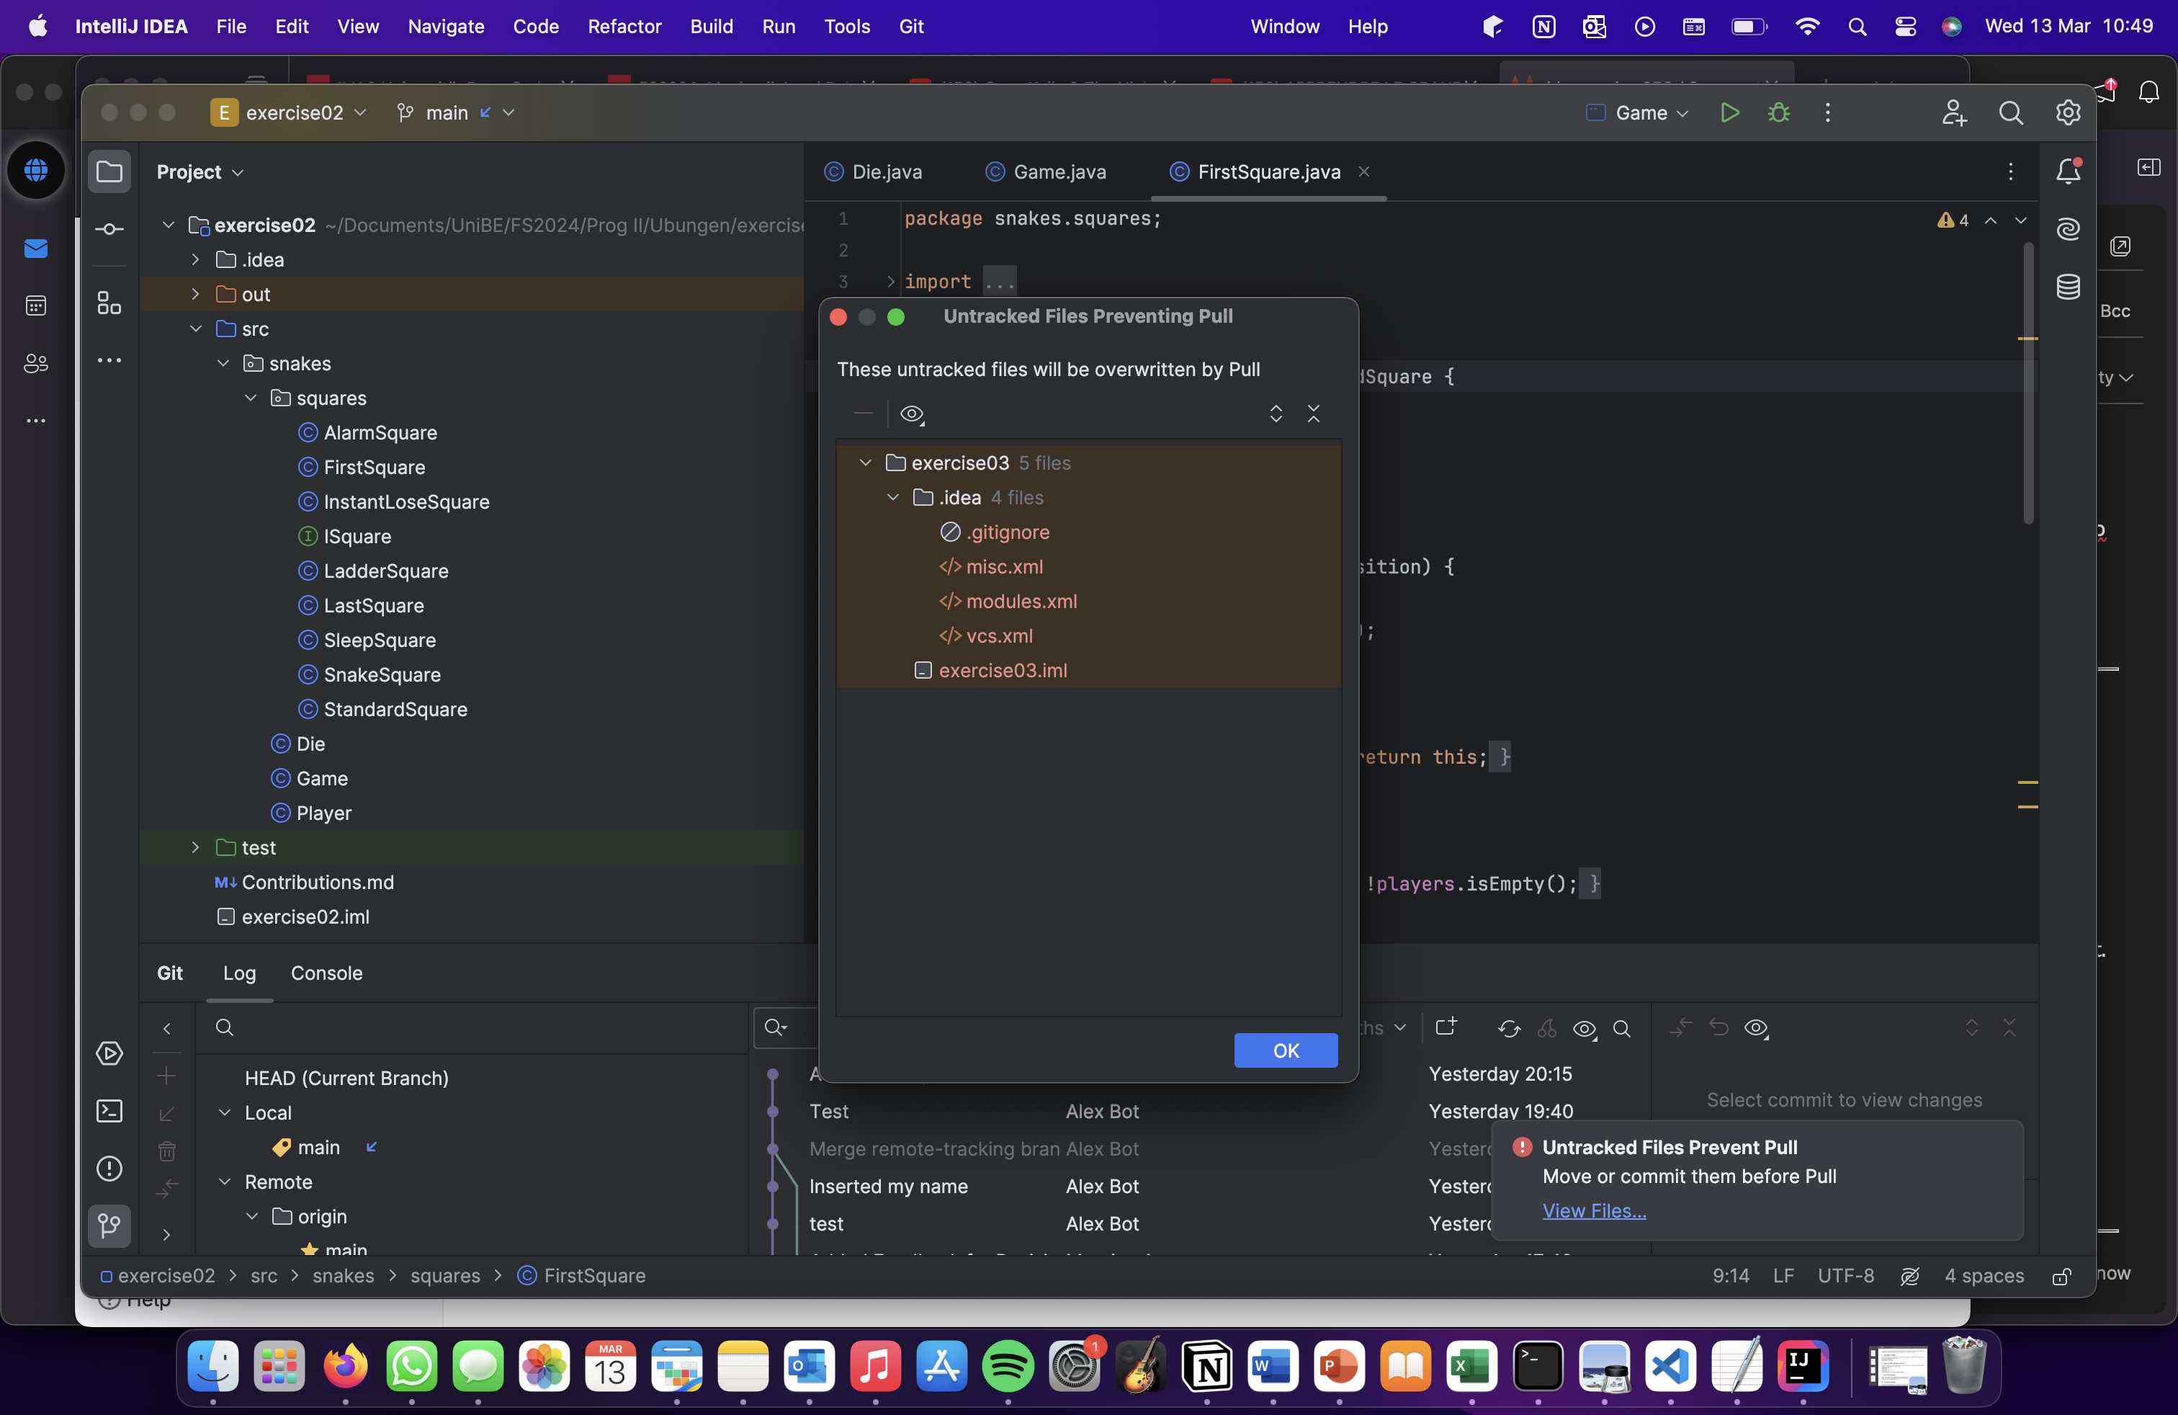The width and height of the screenshot is (2178, 1415).
Task: Collapse the squares package
Action: click(x=251, y=398)
